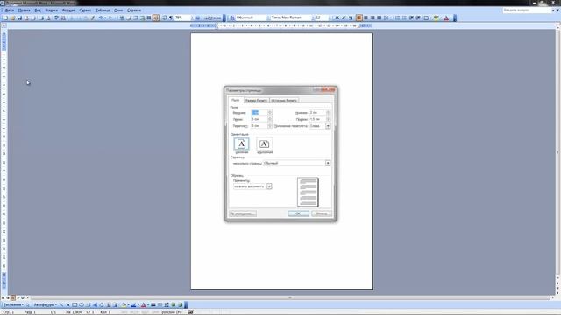Select the Oval tool on Drawing toolbar
The height and width of the screenshot is (315, 561).
82,305
